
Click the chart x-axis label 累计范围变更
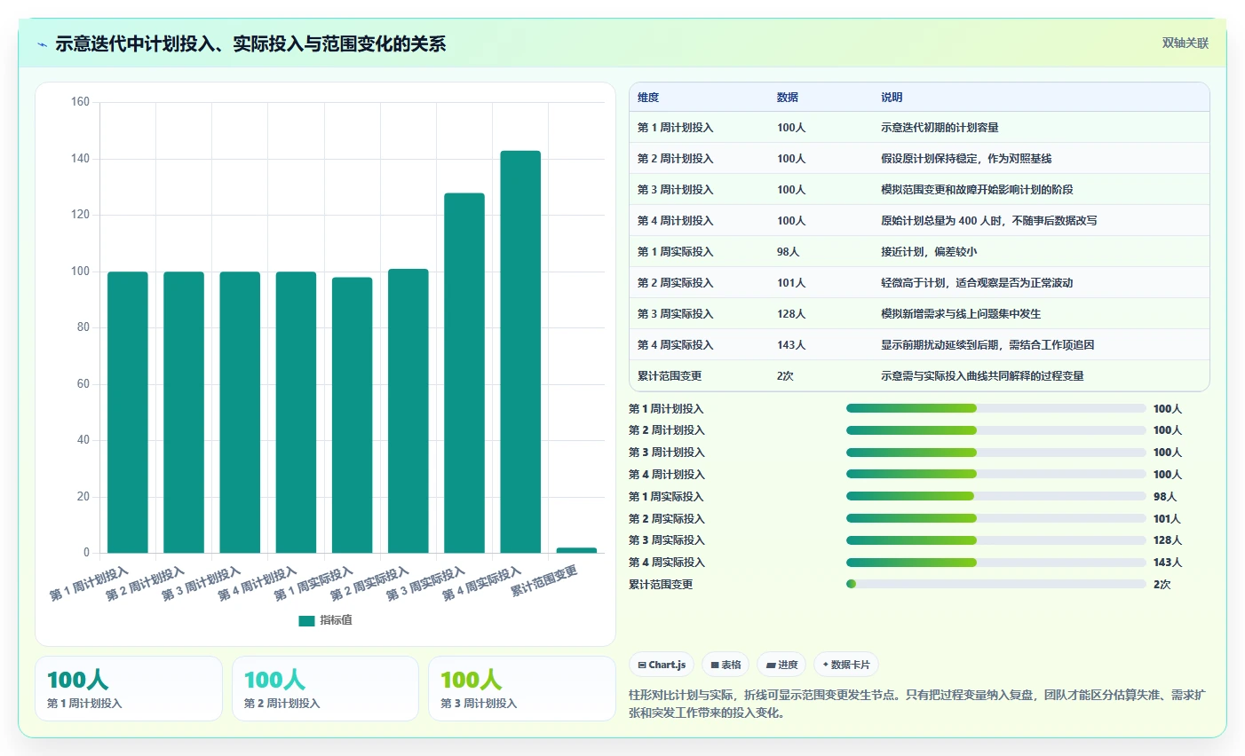point(544,581)
